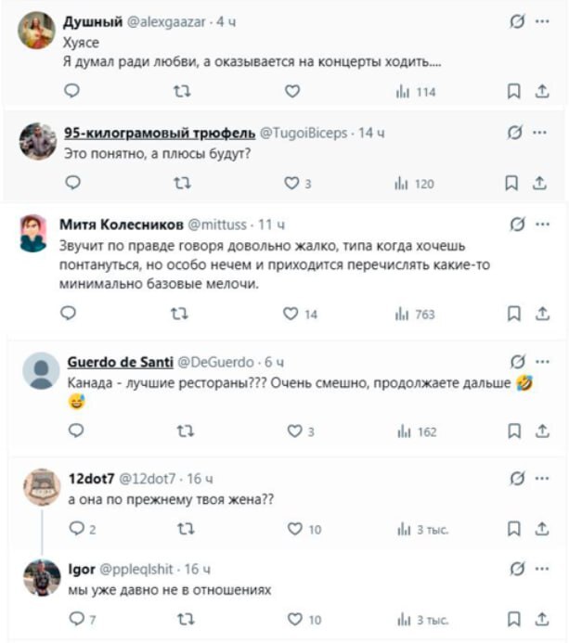
Task: Retweet the 95-килограмовый трюфель post
Action: [x=184, y=184]
